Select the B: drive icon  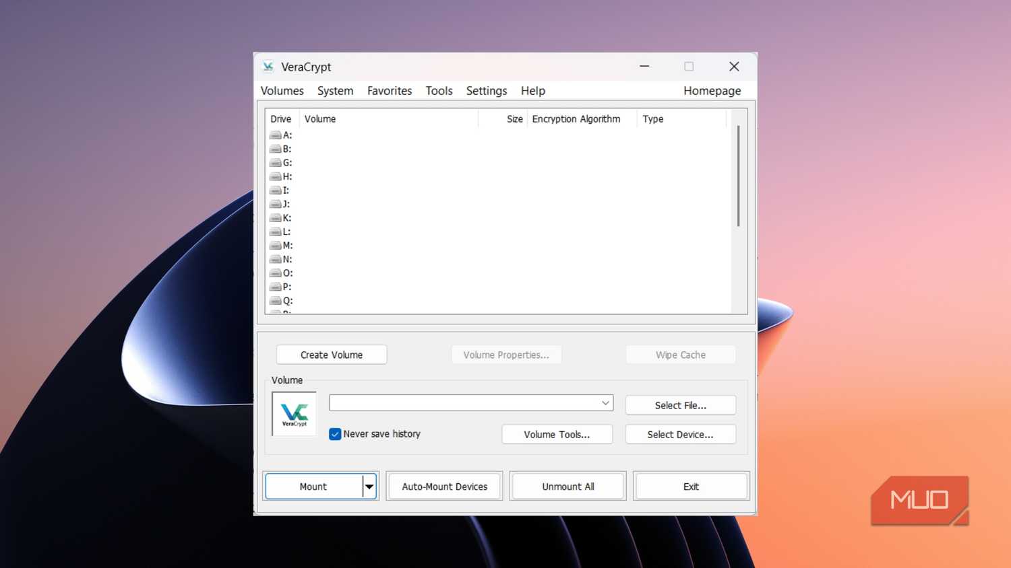[x=276, y=149]
